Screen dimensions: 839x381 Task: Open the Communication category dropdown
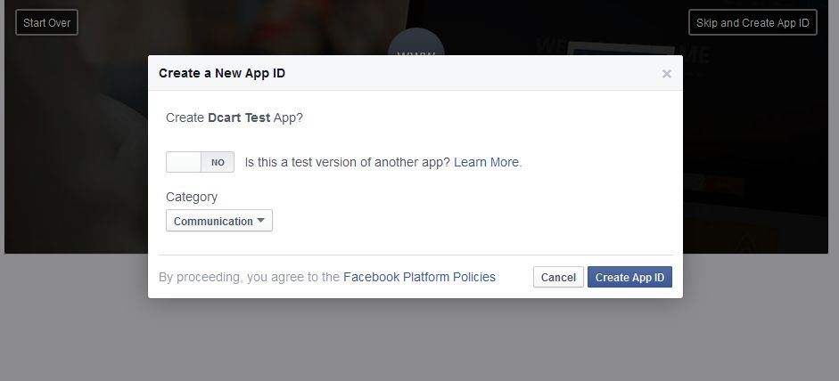[218, 221]
